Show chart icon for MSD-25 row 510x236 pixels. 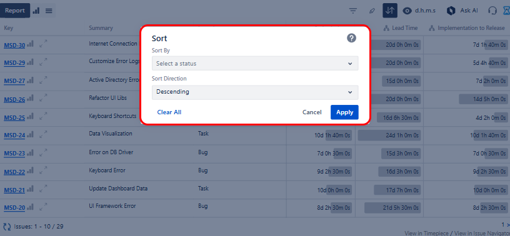pos(30,116)
